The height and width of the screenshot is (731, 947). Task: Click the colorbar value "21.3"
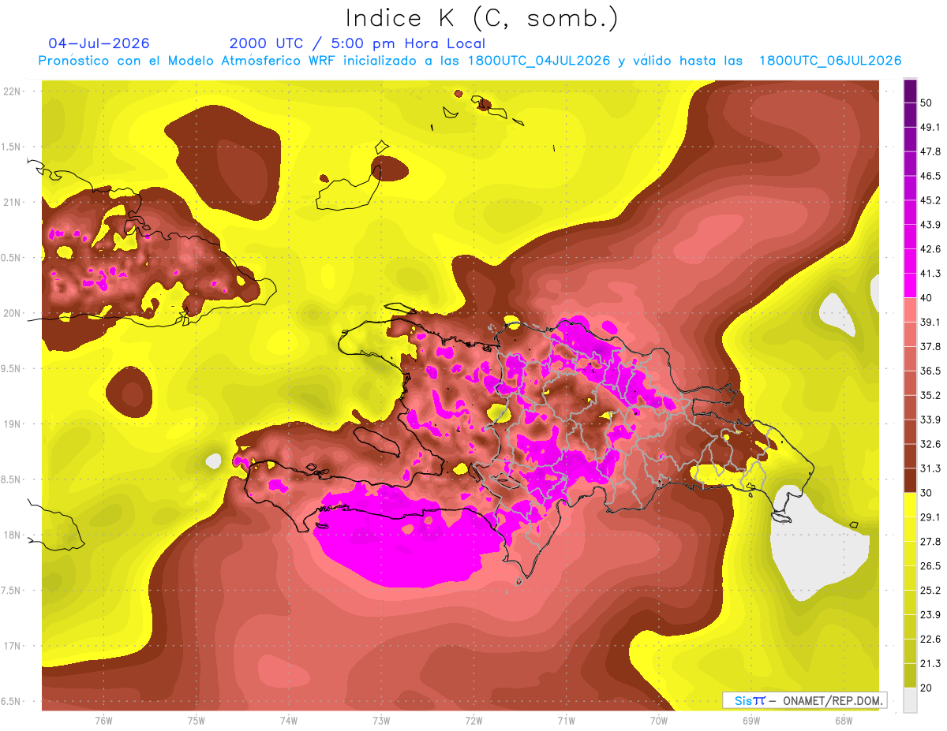[931, 664]
